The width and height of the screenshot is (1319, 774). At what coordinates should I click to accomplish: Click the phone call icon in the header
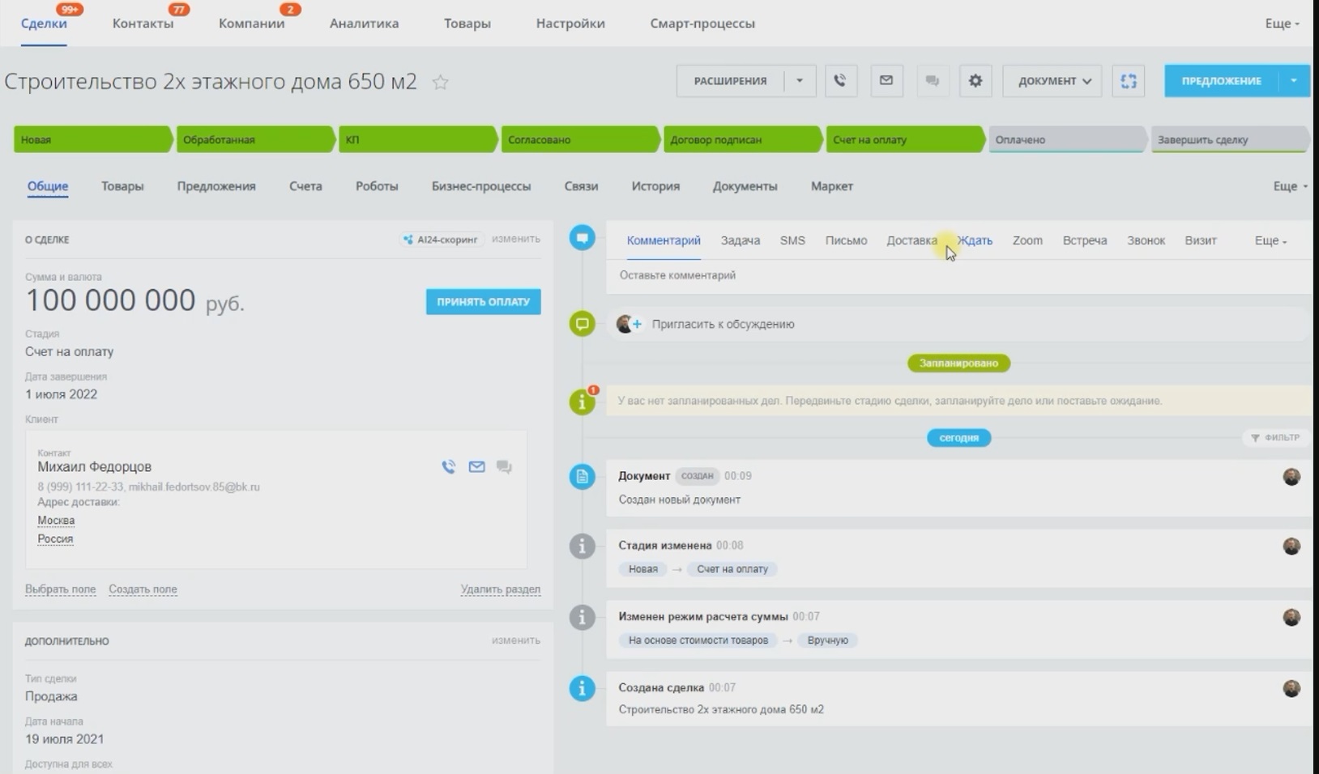coord(840,81)
